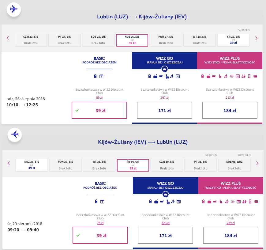
Task: Click outbound BASIC calendar '2' icon
Action: tap(101, 76)
